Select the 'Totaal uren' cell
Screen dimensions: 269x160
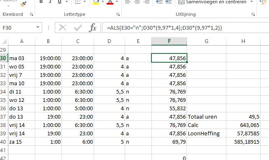pyautogui.click(x=206, y=117)
